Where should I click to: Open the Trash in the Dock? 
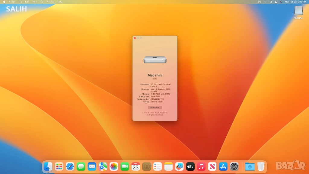261,166
